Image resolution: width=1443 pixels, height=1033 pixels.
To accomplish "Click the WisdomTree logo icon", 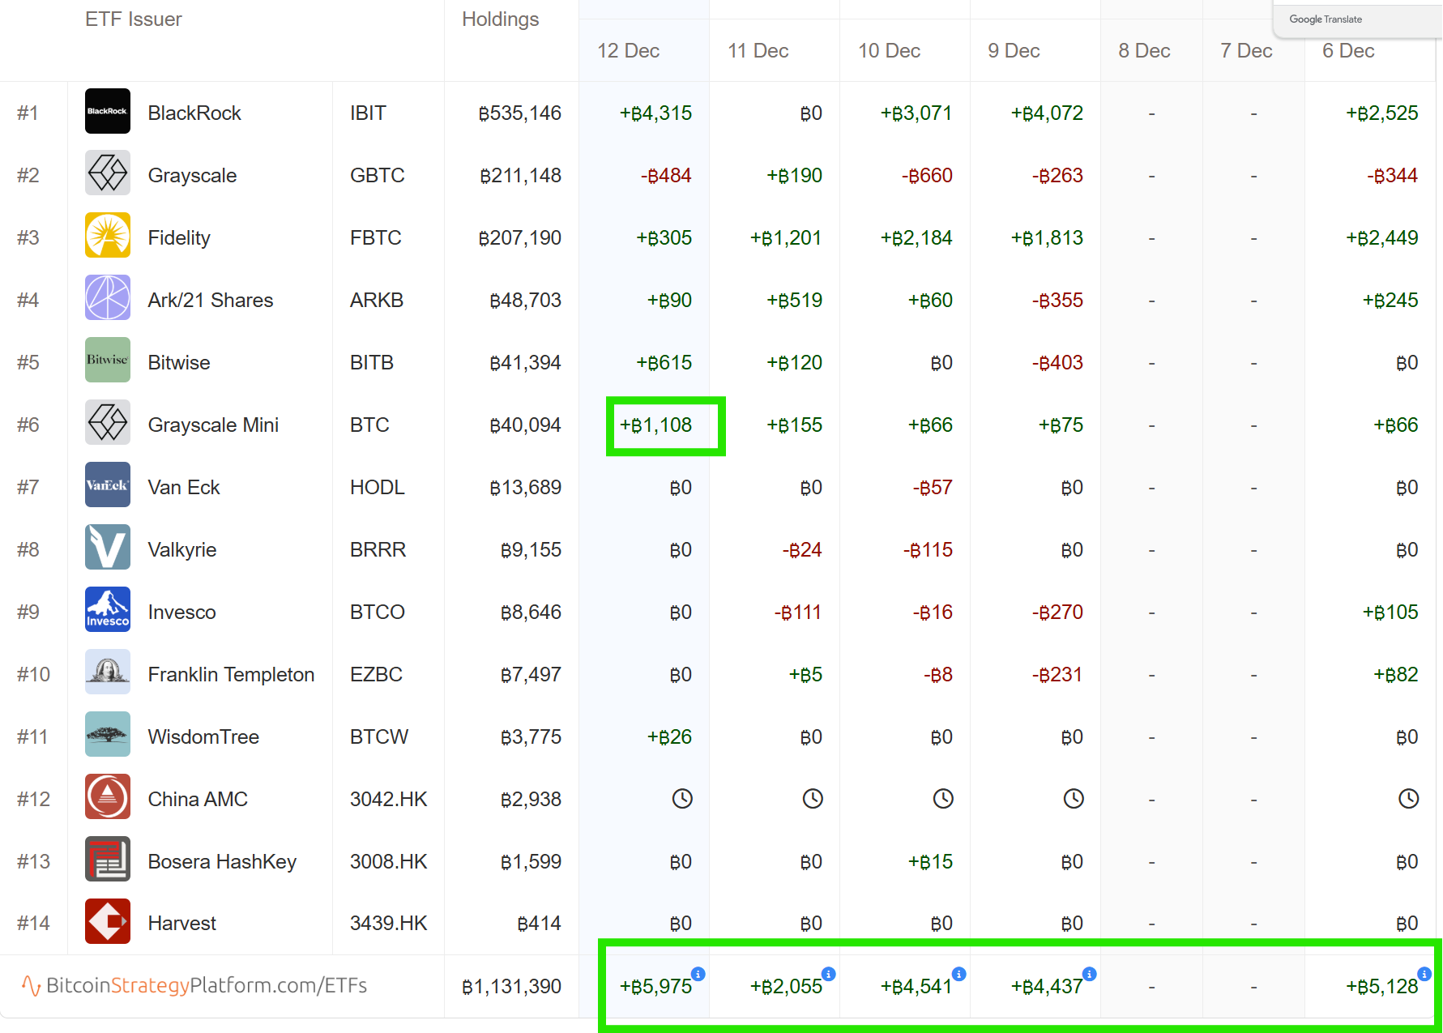I will 108,734.
